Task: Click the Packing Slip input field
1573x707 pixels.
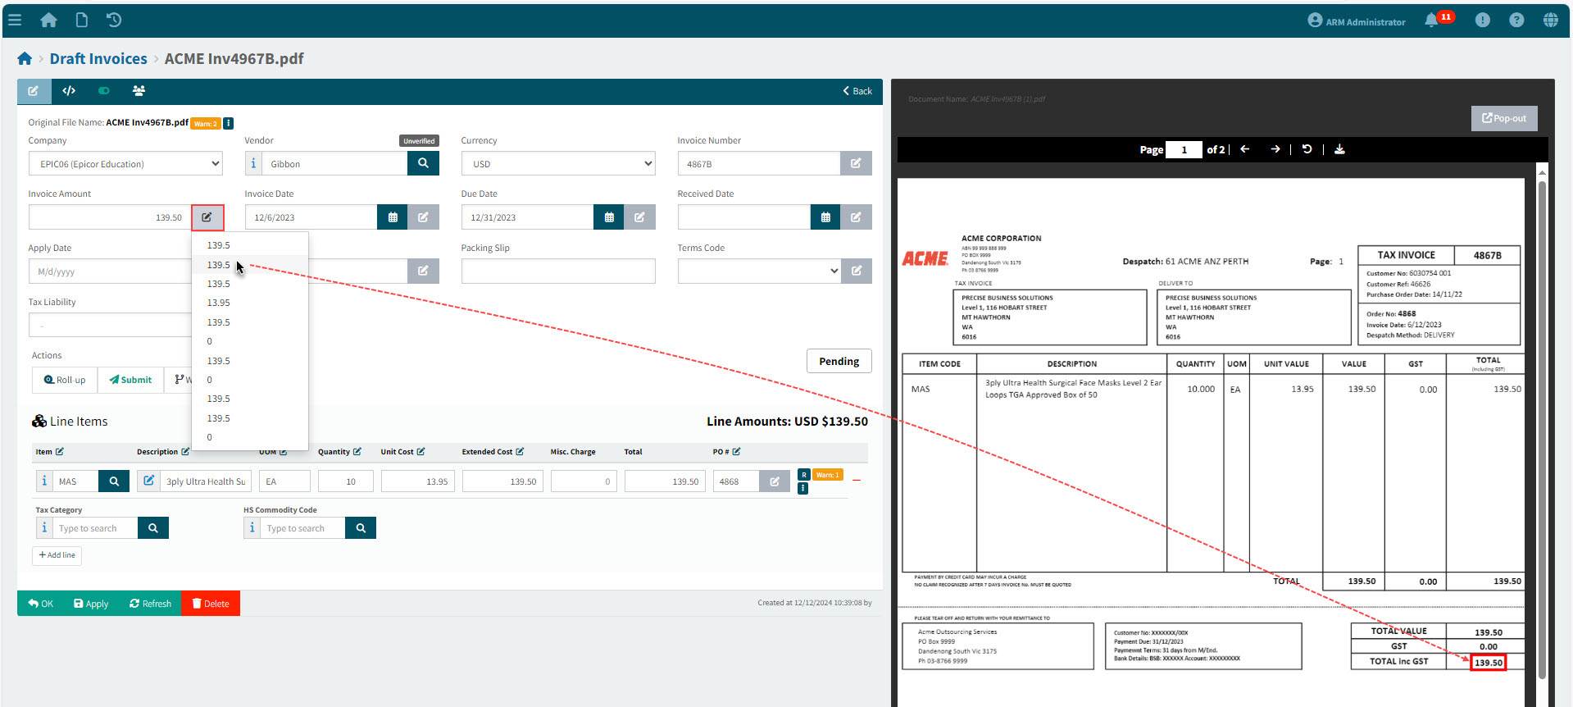Action: pyautogui.click(x=558, y=271)
